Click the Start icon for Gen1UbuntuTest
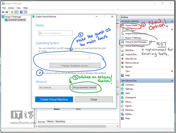Screen dimensions: 176x133 point(122,93)
